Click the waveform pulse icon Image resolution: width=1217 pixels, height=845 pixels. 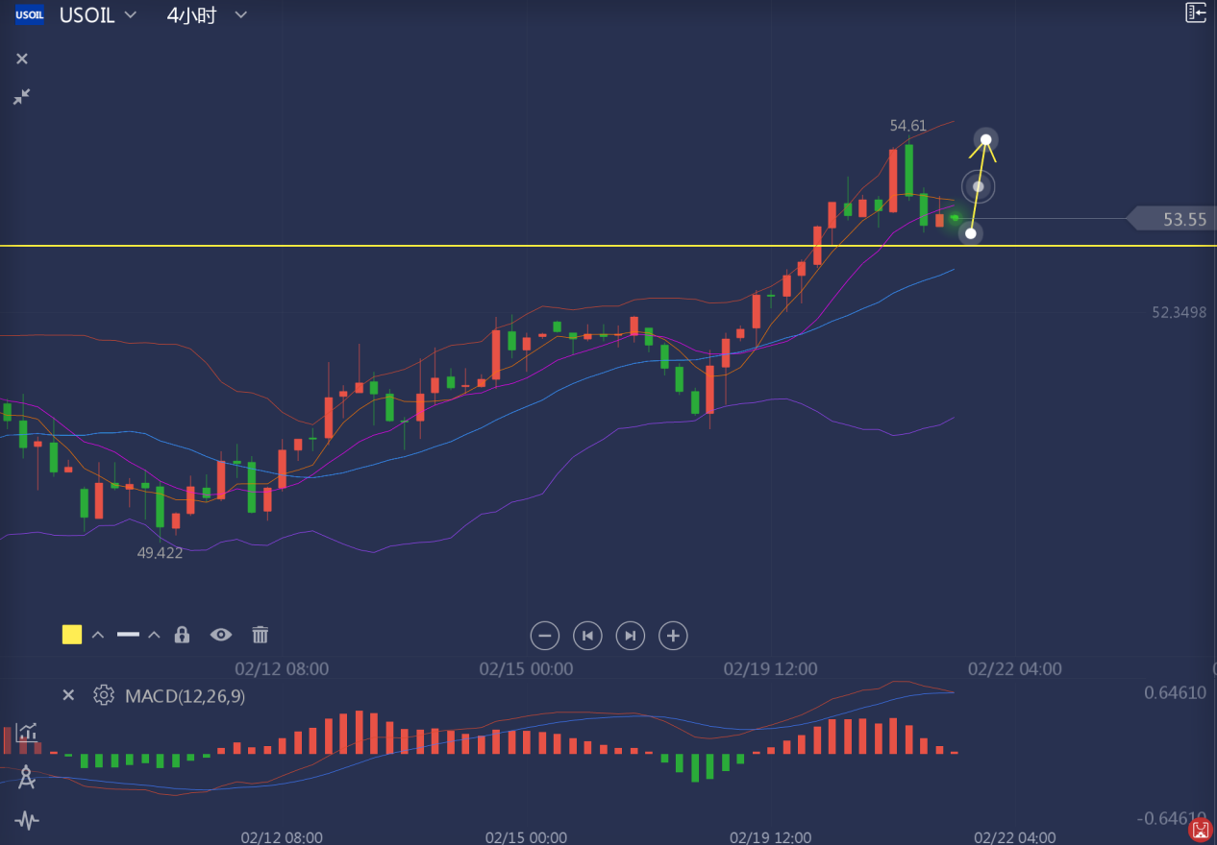27,820
